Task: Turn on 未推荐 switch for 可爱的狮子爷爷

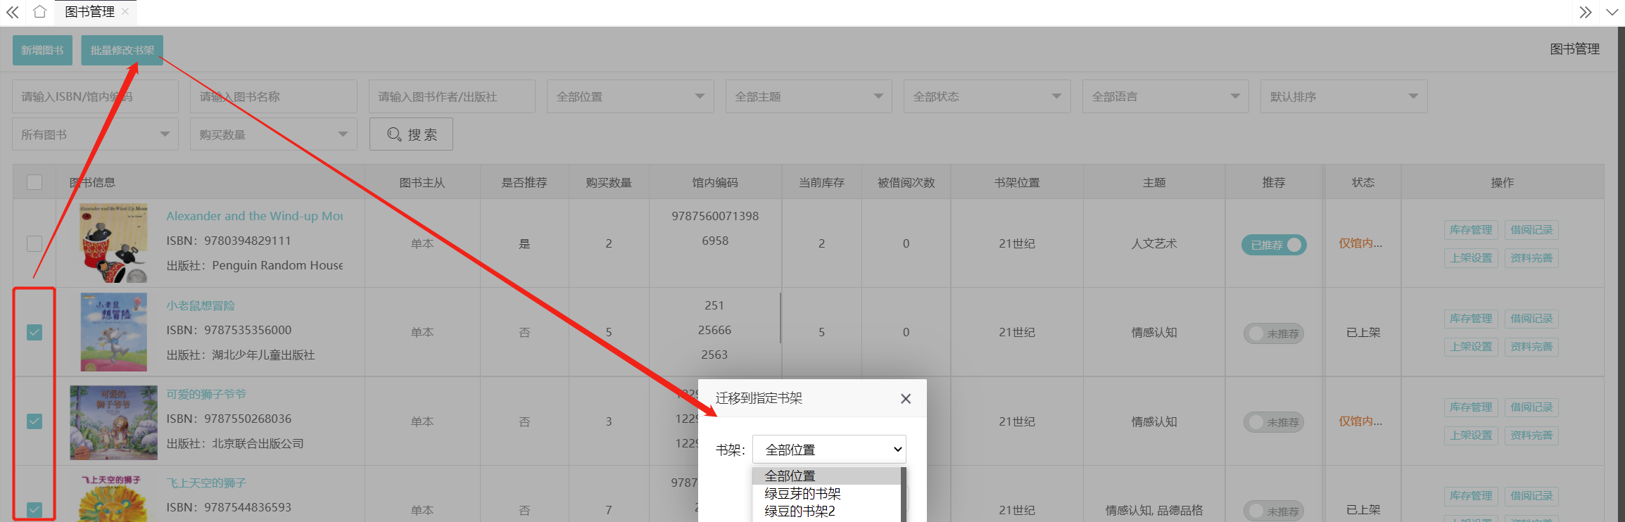Action: (1274, 422)
